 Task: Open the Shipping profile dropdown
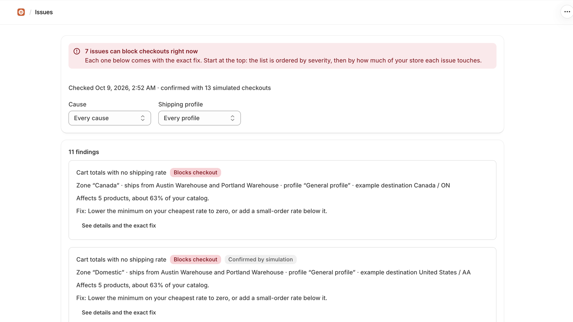pos(199,118)
